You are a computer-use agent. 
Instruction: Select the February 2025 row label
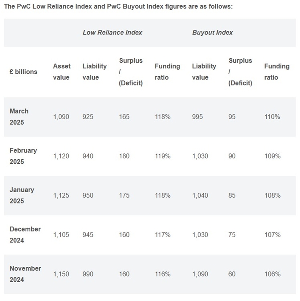(x=23, y=156)
